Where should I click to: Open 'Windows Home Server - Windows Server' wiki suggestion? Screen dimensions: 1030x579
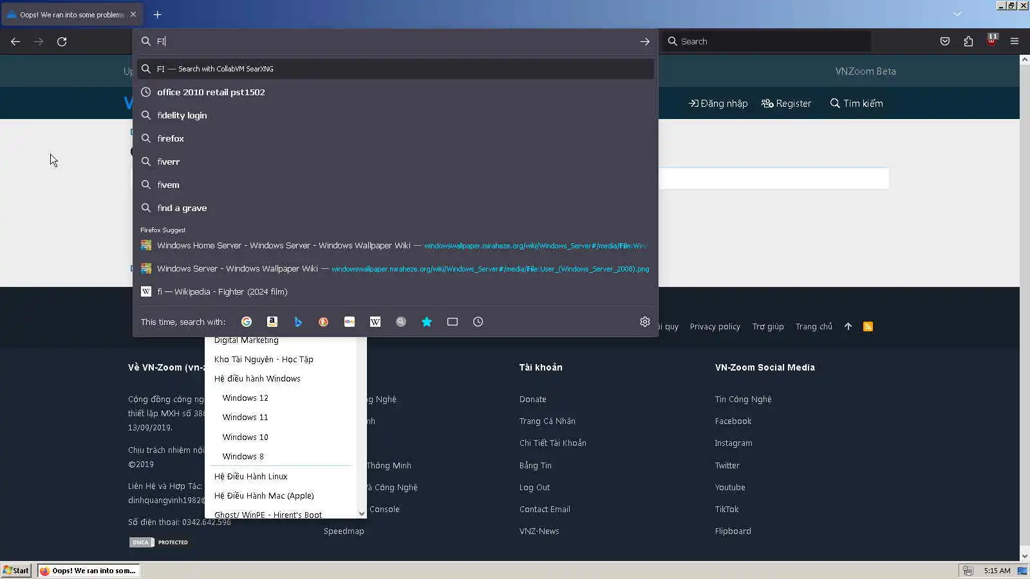[395, 245]
